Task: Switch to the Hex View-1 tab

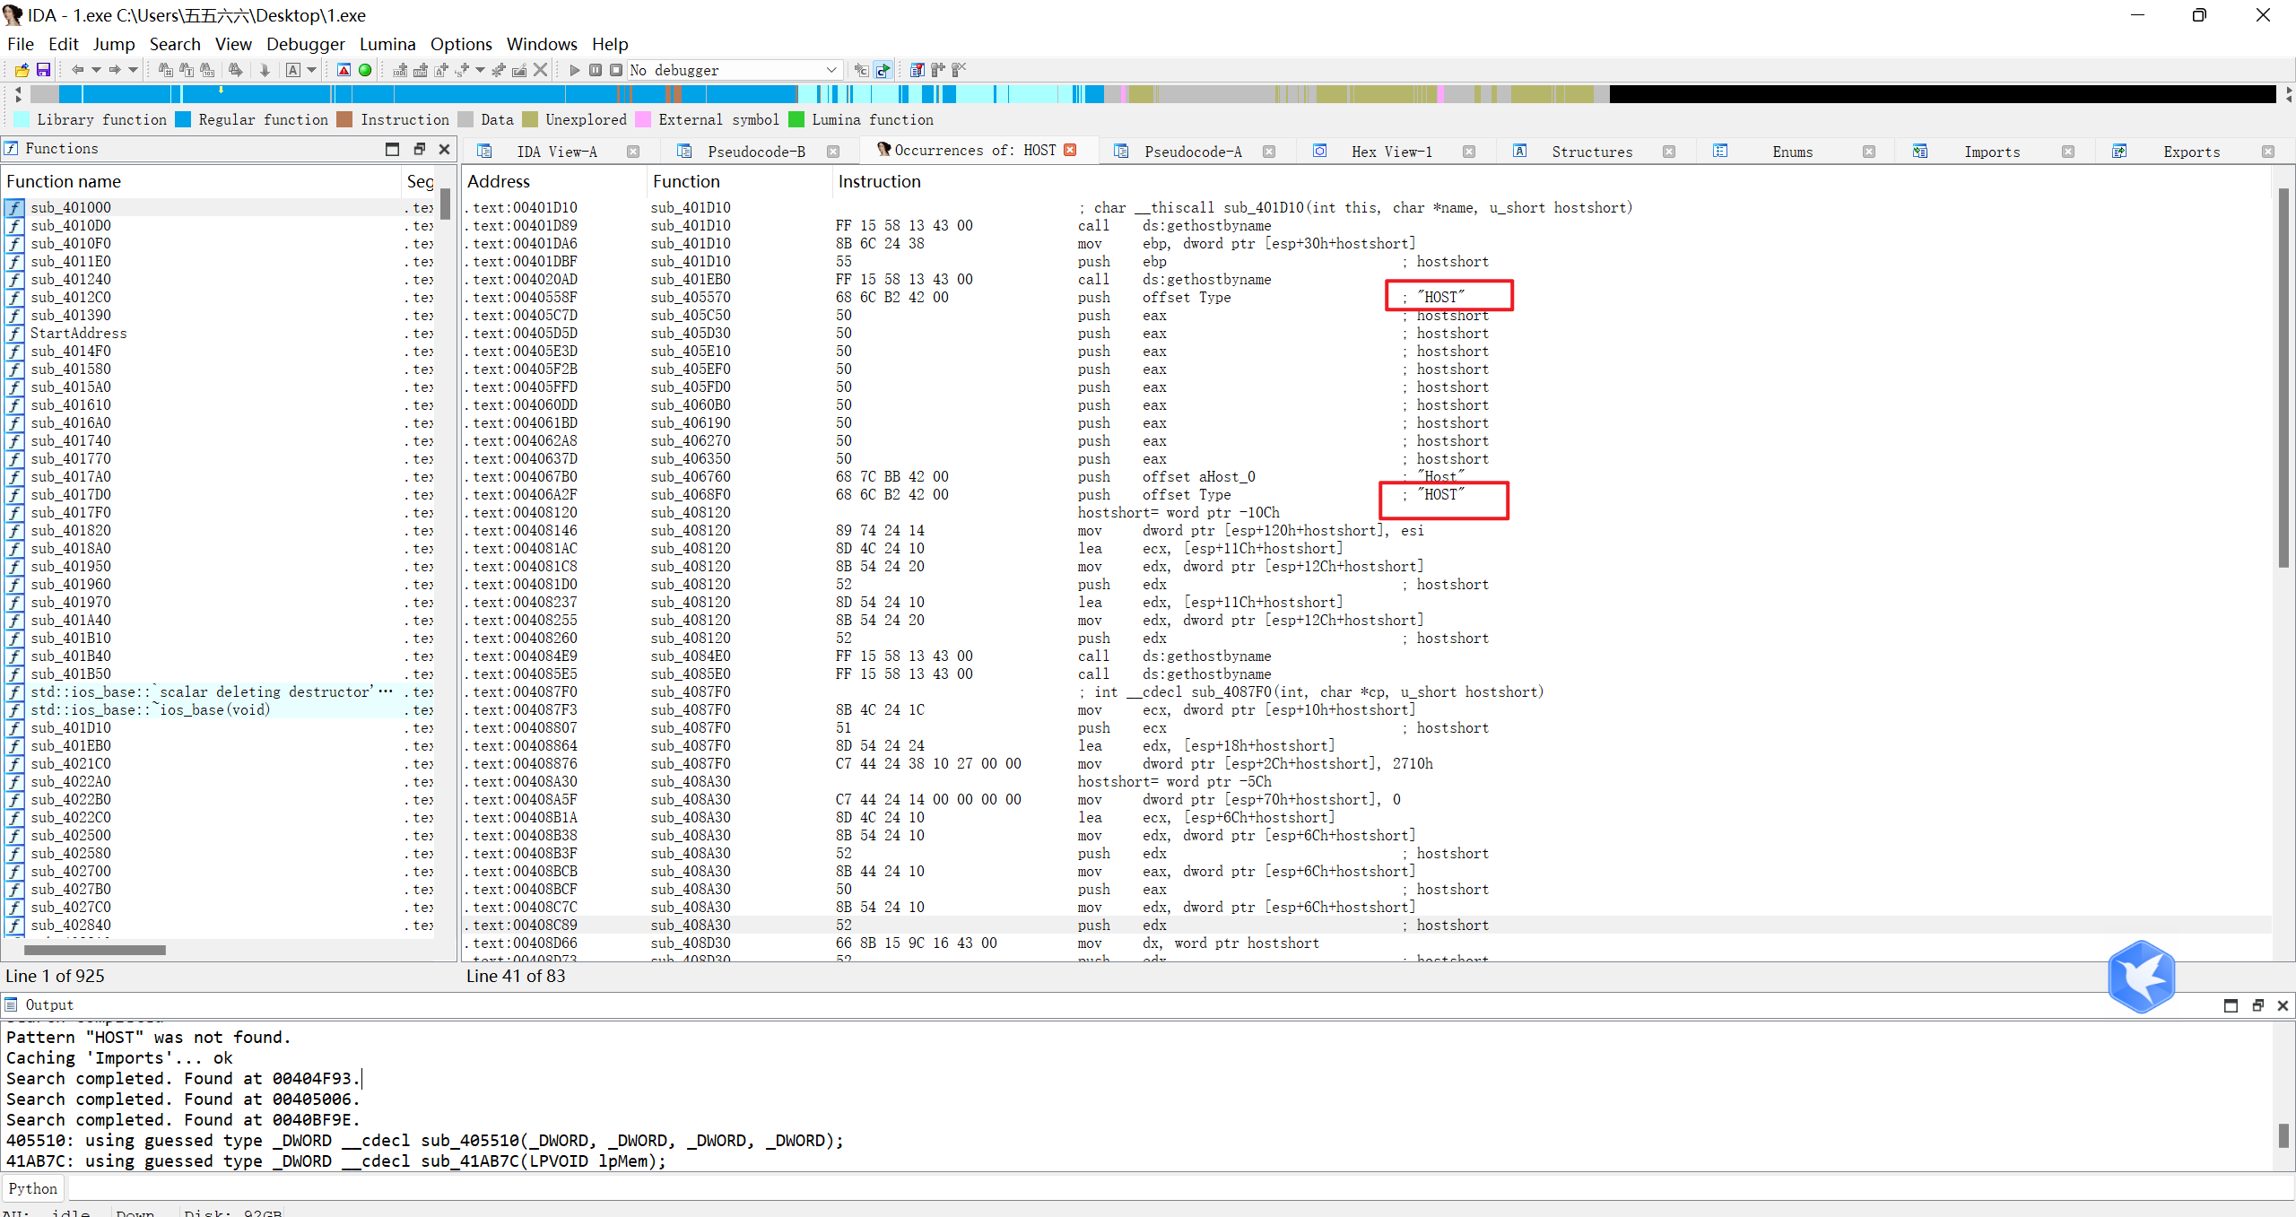Action: [x=1391, y=152]
